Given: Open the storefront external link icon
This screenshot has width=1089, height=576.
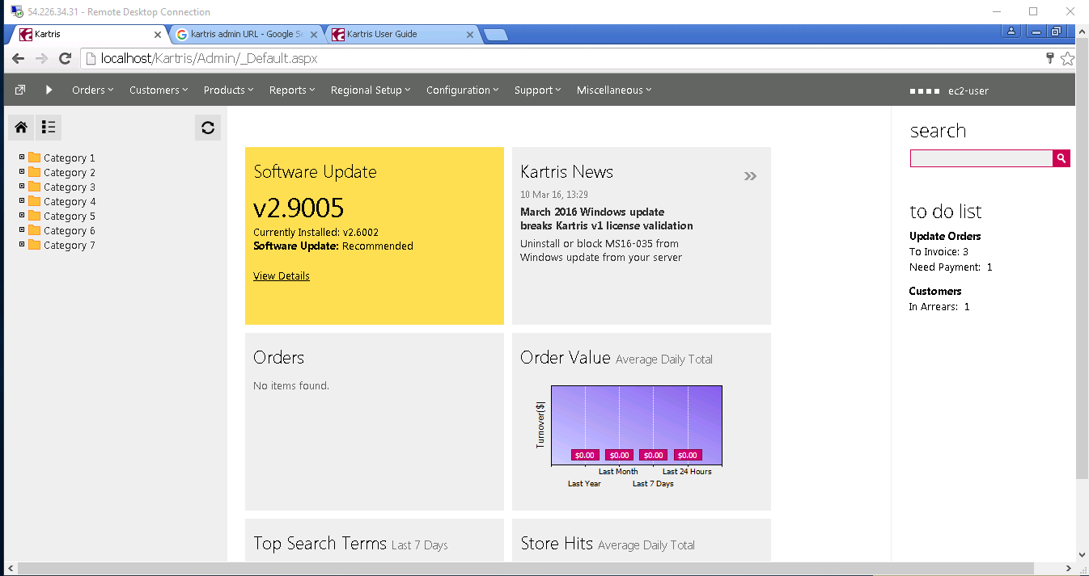Looking at the screenshot, I should pyautogui.click(x=19, y=89).
